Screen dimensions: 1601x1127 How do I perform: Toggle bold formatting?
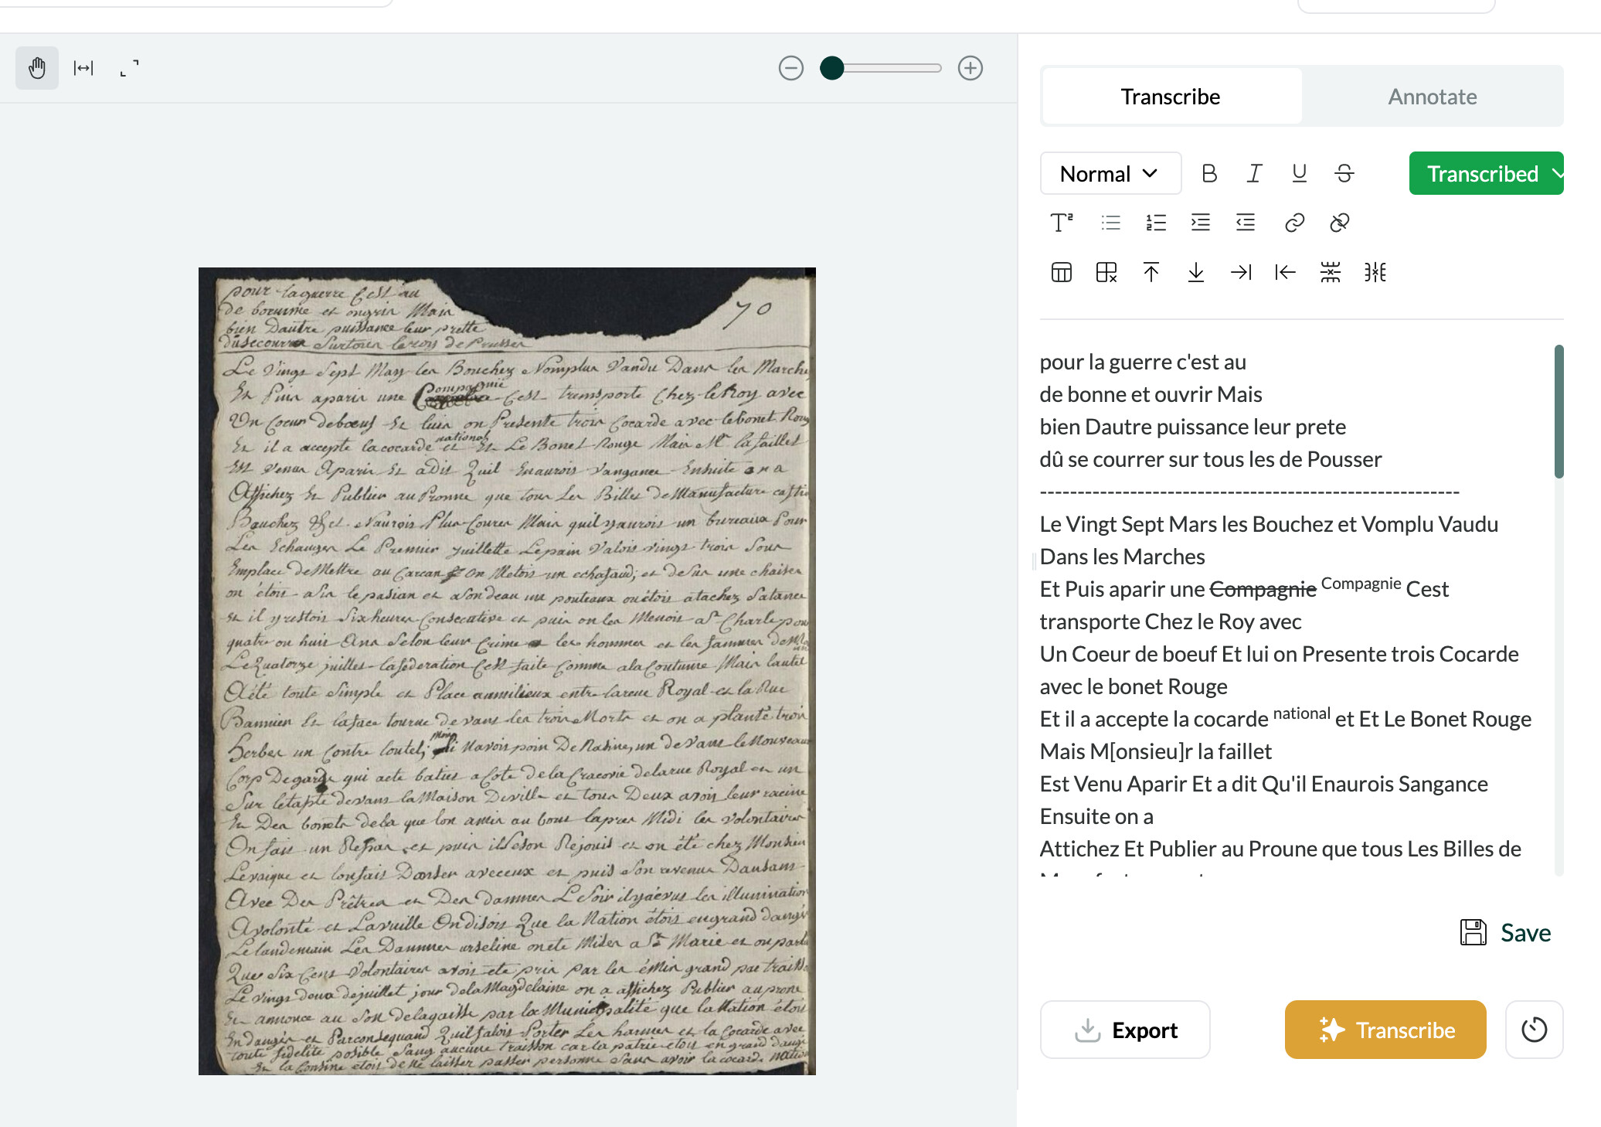[x=1209, y=173]
